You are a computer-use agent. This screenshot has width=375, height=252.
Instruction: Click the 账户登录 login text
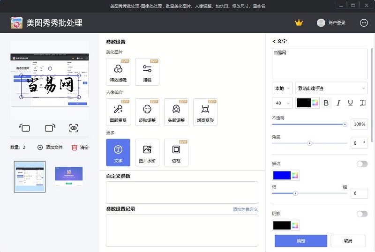coord(337,22)
